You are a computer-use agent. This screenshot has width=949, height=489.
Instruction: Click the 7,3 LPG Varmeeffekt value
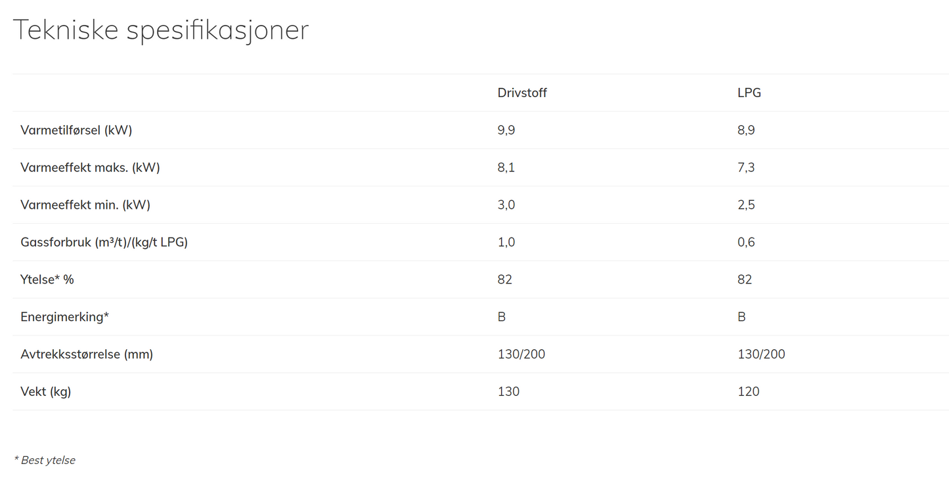coord(746,167)
